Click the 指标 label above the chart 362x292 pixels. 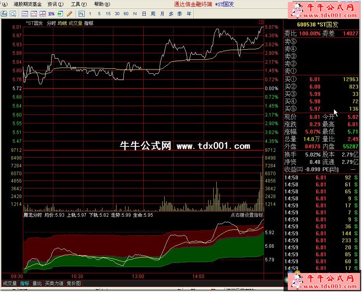pos(89,23)
